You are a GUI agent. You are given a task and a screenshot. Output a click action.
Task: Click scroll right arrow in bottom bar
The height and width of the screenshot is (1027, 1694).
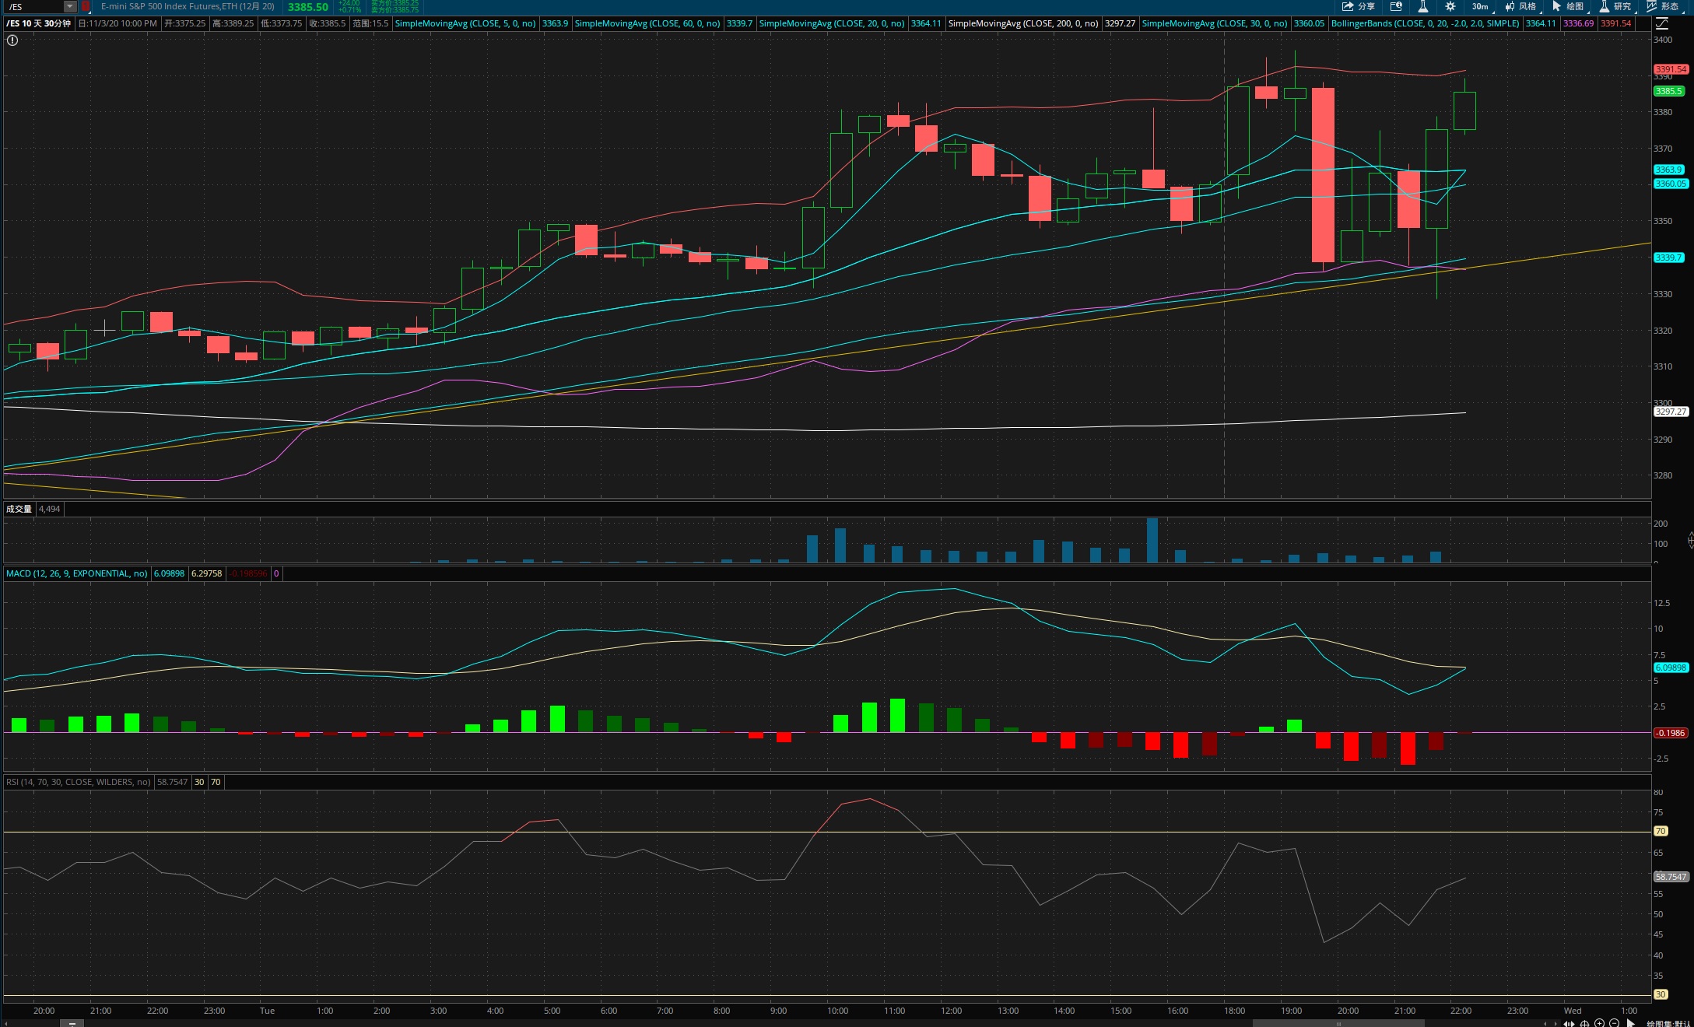coord(1555,1023)
